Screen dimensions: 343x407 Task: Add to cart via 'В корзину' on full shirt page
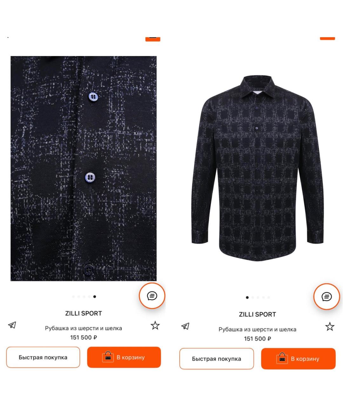298,359
